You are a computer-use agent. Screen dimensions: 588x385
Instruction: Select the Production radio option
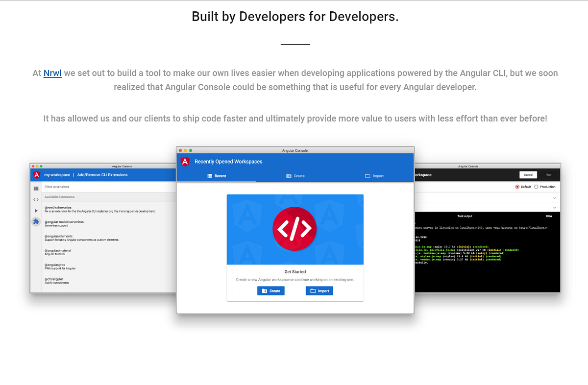(x=545, y=187)
